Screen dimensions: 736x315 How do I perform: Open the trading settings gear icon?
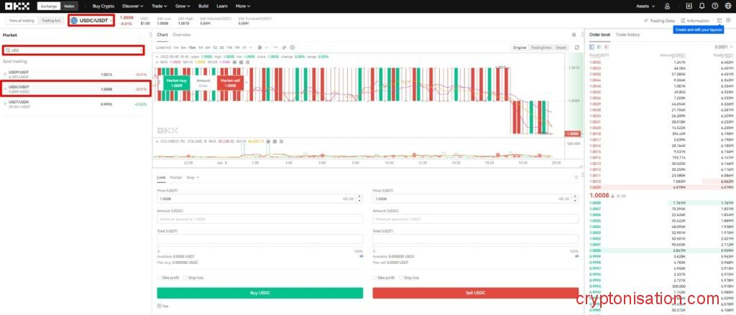(x=730, y=21)
